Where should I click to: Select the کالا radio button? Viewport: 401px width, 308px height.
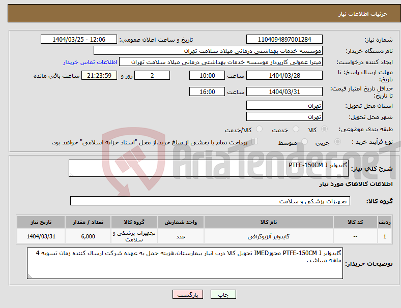[324, 129]
